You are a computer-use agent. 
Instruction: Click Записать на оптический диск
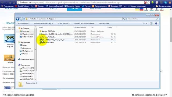(x=84, y=23)
